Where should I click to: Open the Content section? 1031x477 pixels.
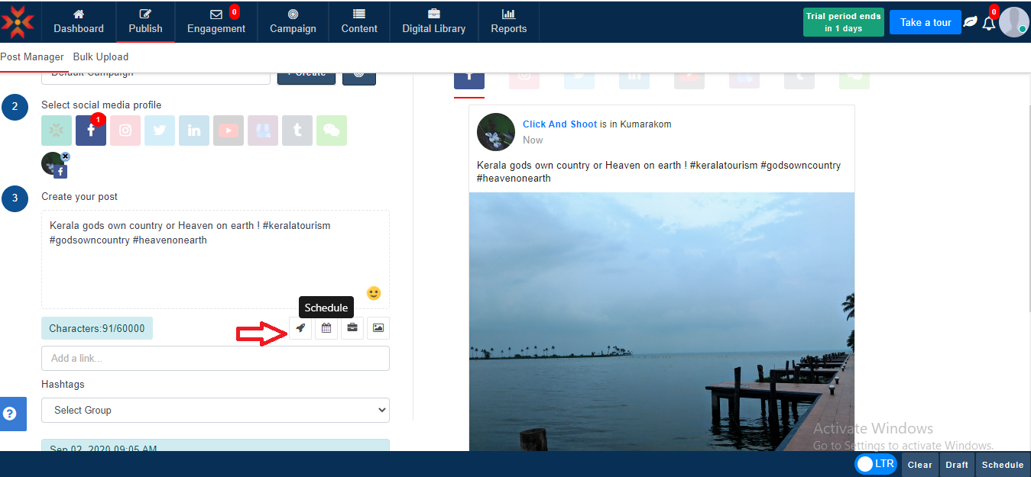click(359, 21)
